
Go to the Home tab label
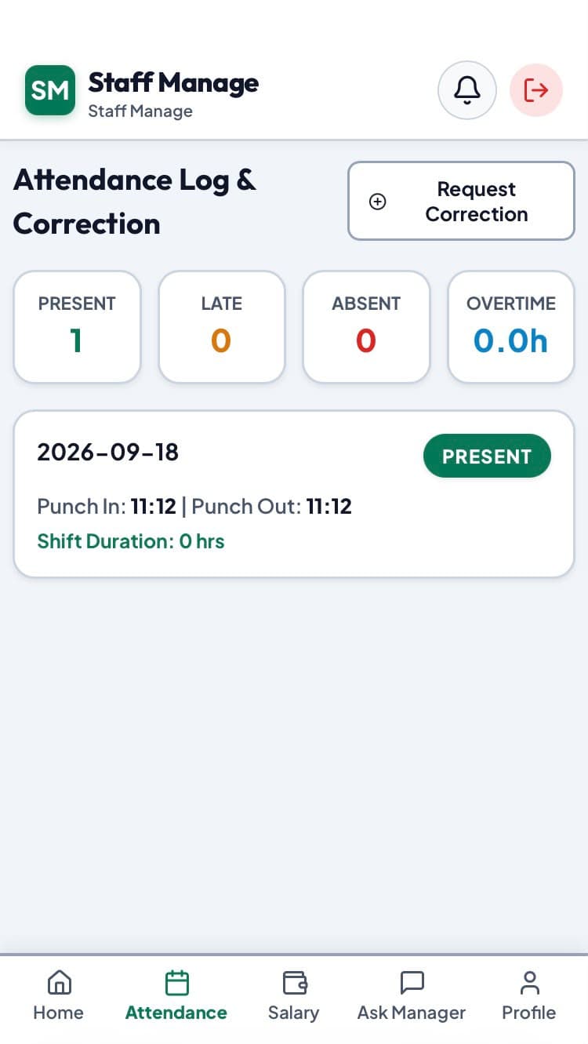pyautogui.click(x=58, y=1013)
